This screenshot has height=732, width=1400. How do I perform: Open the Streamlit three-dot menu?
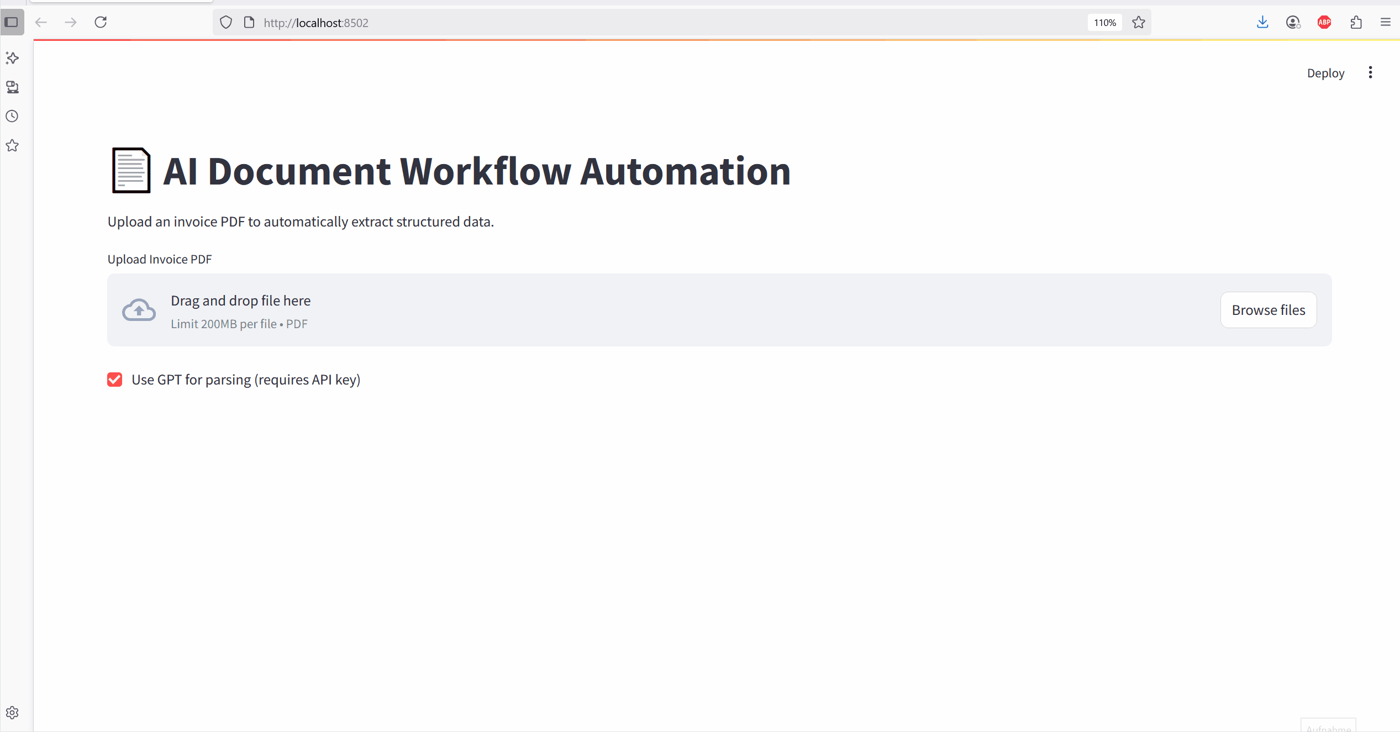[x=1370, y=73]
